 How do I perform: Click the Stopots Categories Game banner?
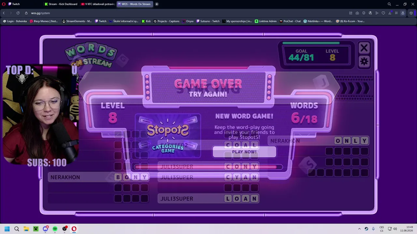pyautogui.click(x=168, y=136)
